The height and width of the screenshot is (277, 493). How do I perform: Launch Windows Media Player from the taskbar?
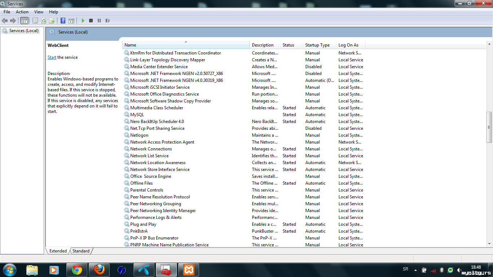pos(54,270)
